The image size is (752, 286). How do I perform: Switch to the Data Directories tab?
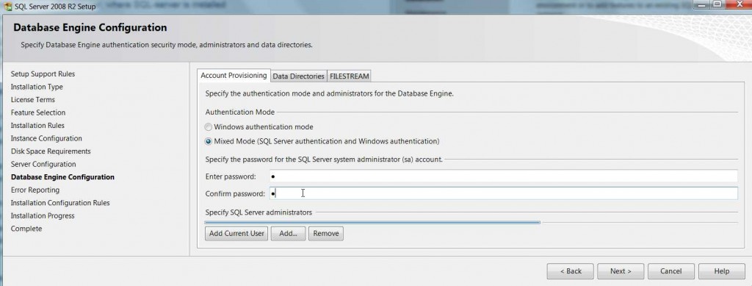(x=298, y=76)
